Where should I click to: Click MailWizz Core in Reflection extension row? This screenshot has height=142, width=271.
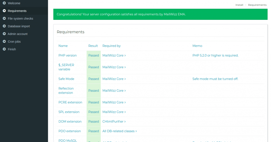click(114, 90)
